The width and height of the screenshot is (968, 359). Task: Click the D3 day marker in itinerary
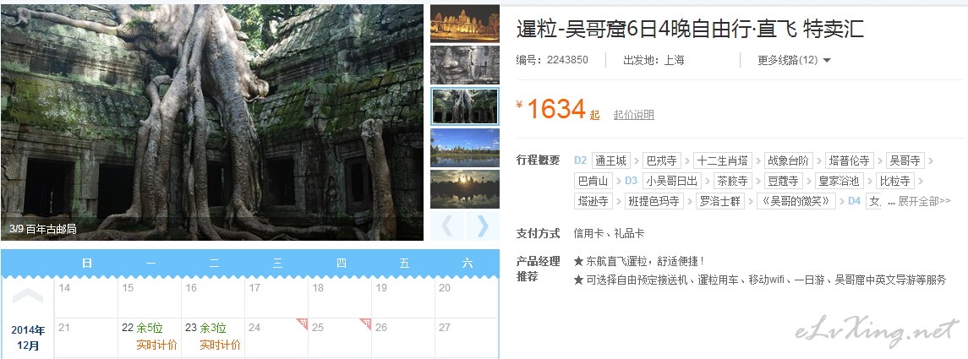point(631,181)
